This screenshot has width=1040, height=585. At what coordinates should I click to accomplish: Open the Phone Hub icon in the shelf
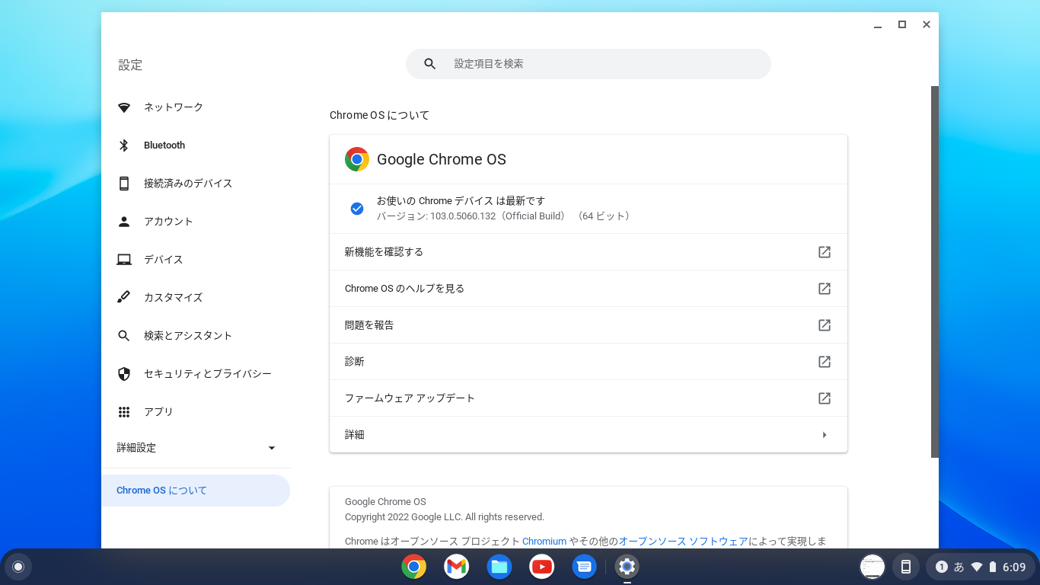click(906, 567)
